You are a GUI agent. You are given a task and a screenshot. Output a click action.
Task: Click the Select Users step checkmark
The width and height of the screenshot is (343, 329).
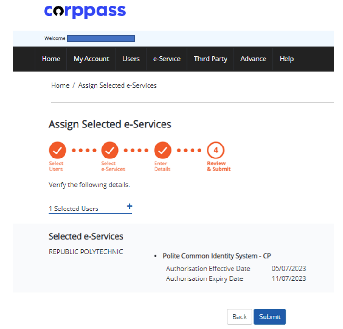tap(57, 150)
